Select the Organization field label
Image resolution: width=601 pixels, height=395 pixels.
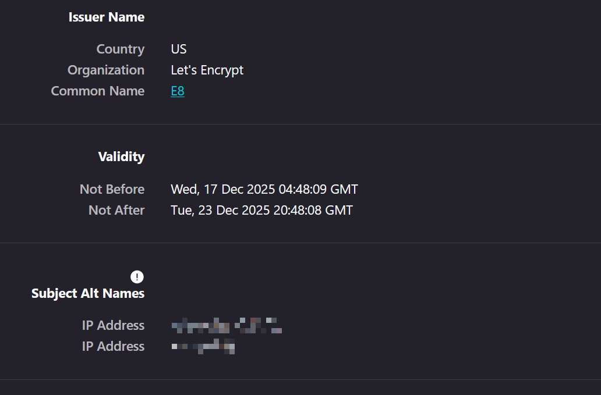pos(106,70)
